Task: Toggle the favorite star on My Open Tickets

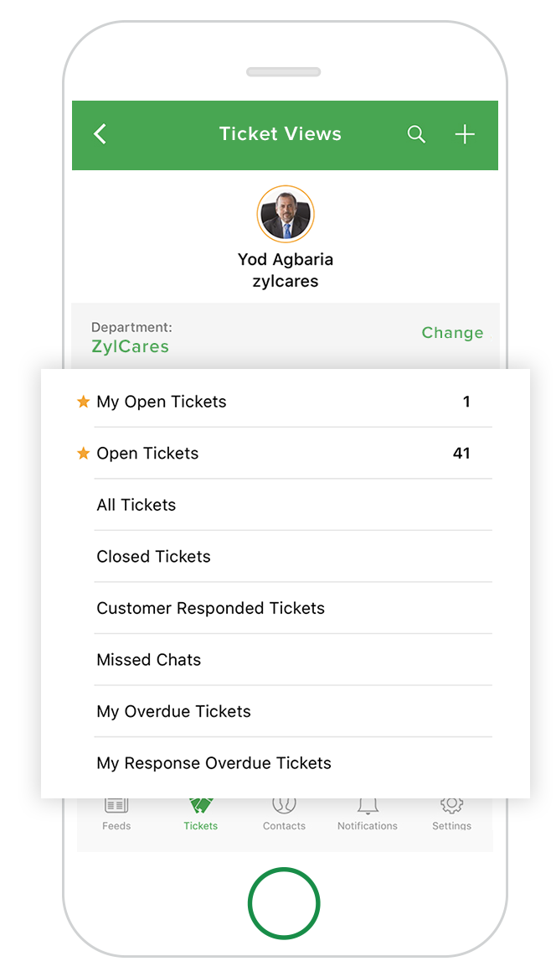Action: (83, 402)
